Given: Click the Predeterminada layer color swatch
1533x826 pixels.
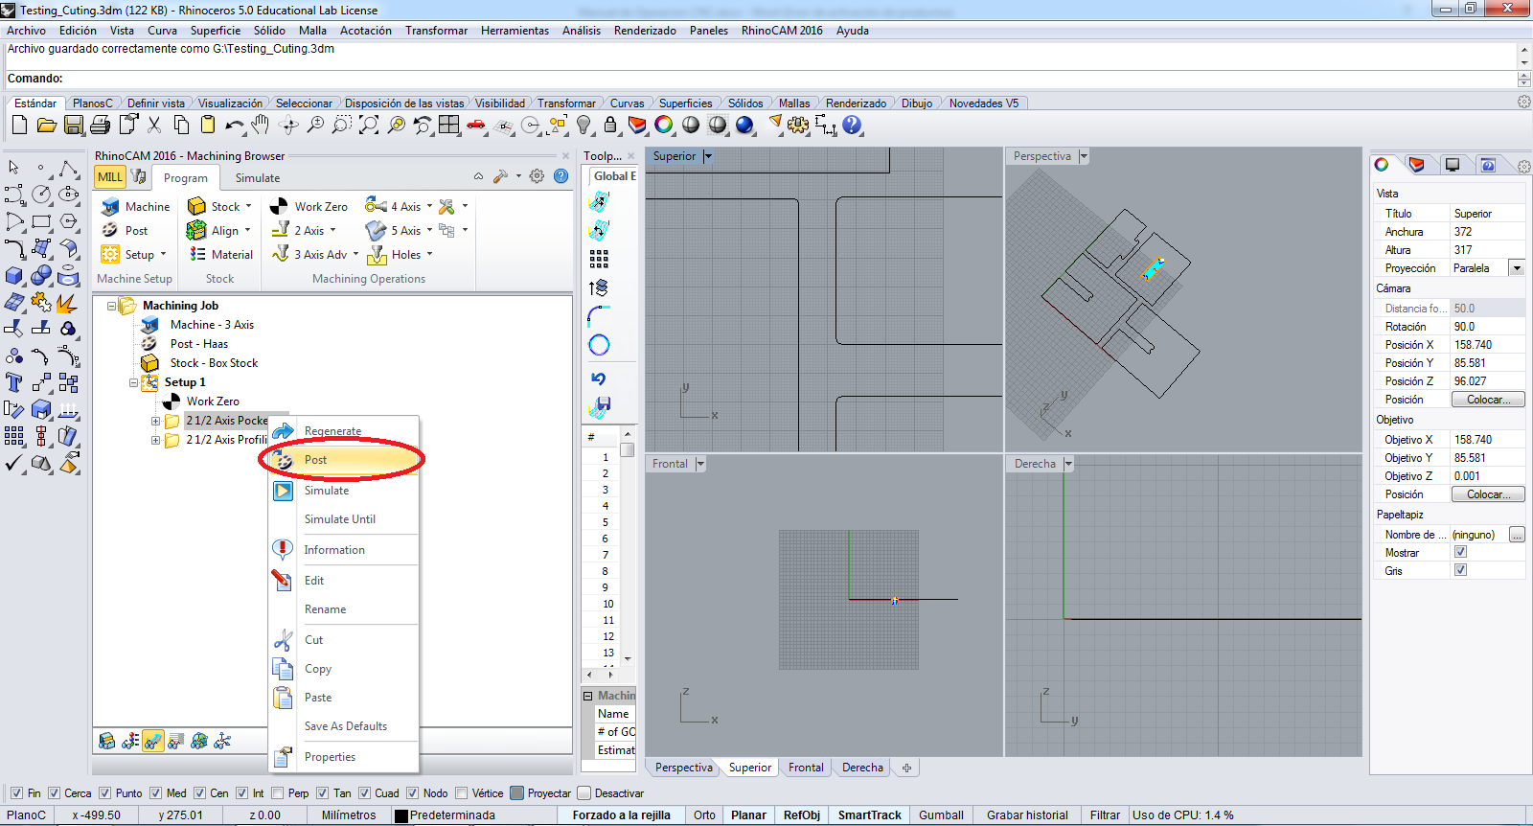Looking at the screenshot, I should [401, 815].
